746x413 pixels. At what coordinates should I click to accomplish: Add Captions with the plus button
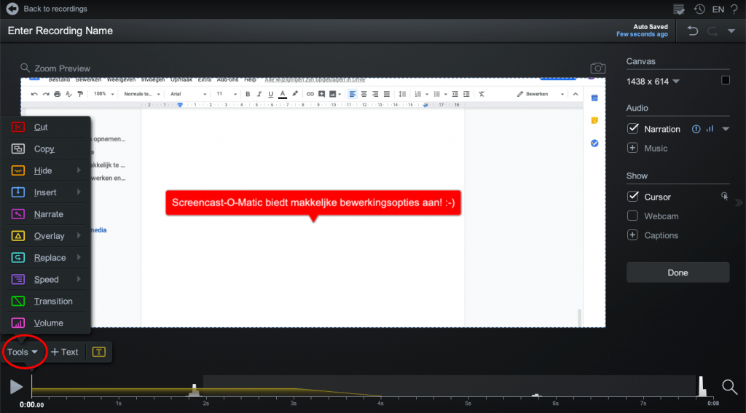(x=632, y=235)
